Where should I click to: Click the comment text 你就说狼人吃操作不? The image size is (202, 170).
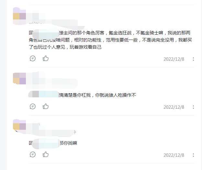116,95
